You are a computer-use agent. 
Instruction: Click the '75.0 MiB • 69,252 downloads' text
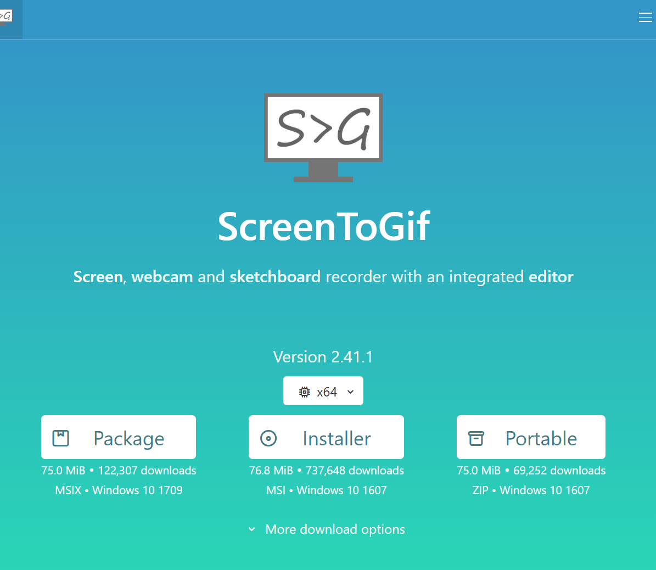tap(531, 471)
